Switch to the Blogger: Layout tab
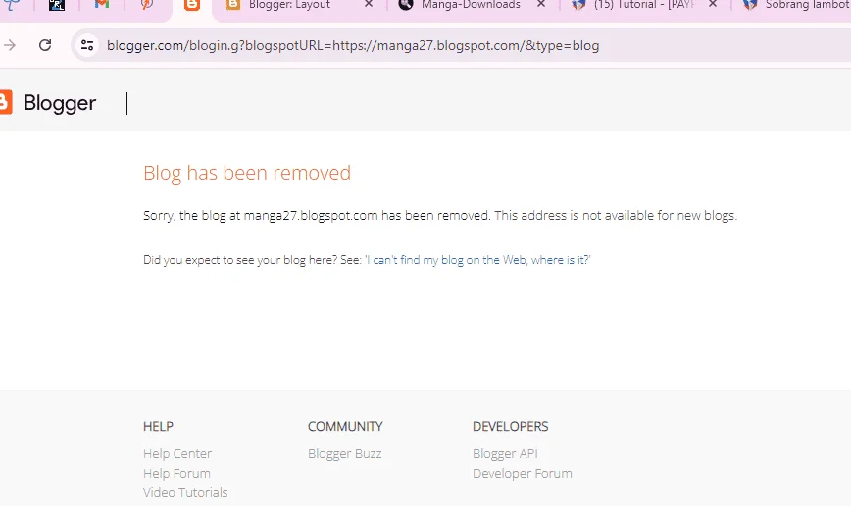Image resolution: width=851 pixels, height=506 pixels. tap(289, 5)
